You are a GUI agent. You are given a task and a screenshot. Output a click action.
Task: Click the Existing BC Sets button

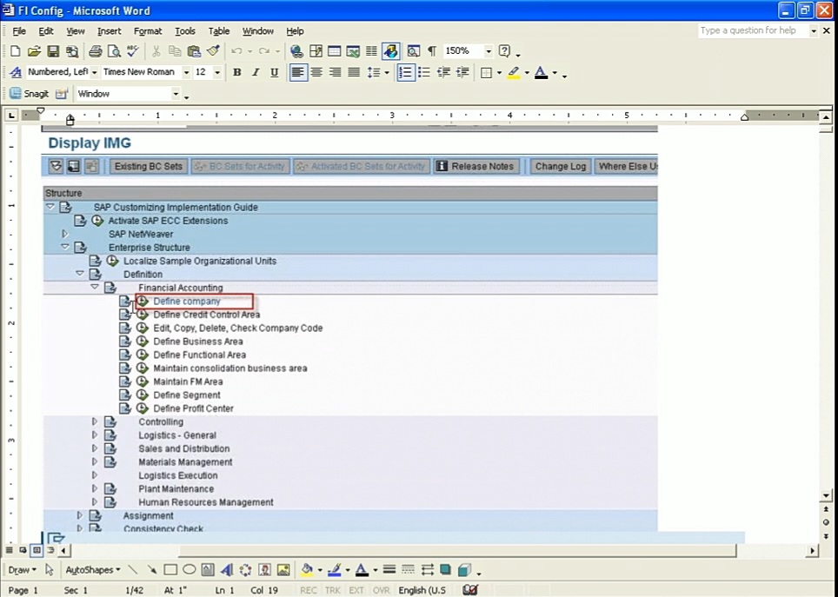pyautogui.click(x=148, y=166)
